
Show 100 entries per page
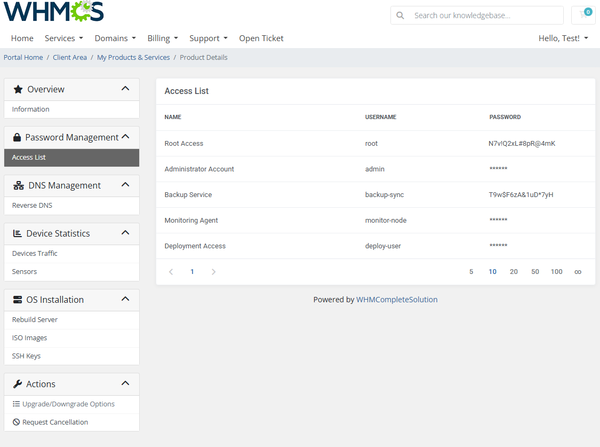point(556,272)
